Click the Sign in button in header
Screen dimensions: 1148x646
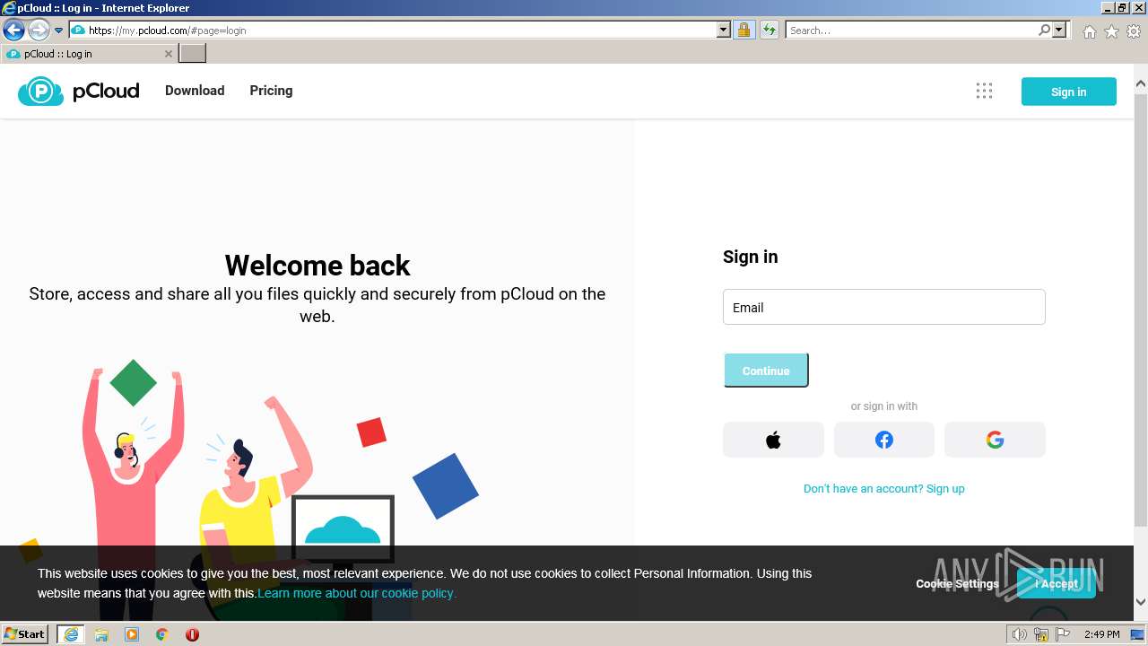click(x=1069, y=92)
